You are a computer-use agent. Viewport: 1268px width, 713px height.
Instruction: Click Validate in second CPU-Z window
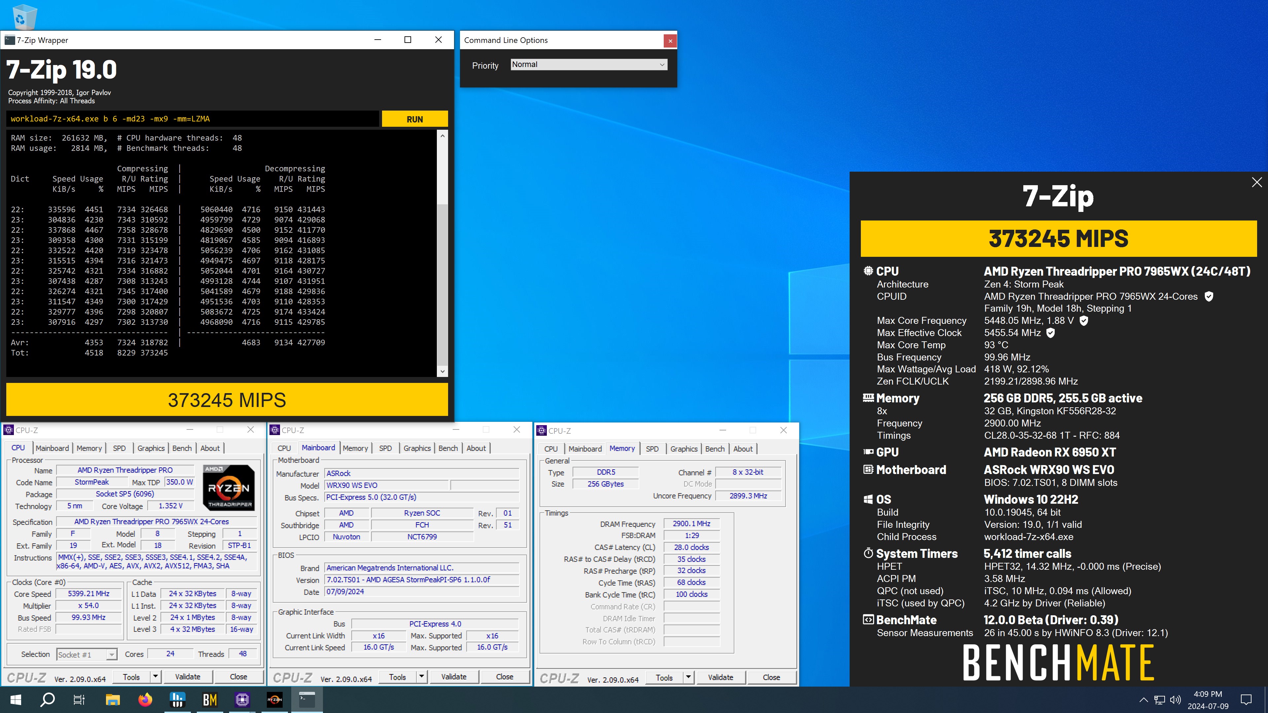click(454, 677)
